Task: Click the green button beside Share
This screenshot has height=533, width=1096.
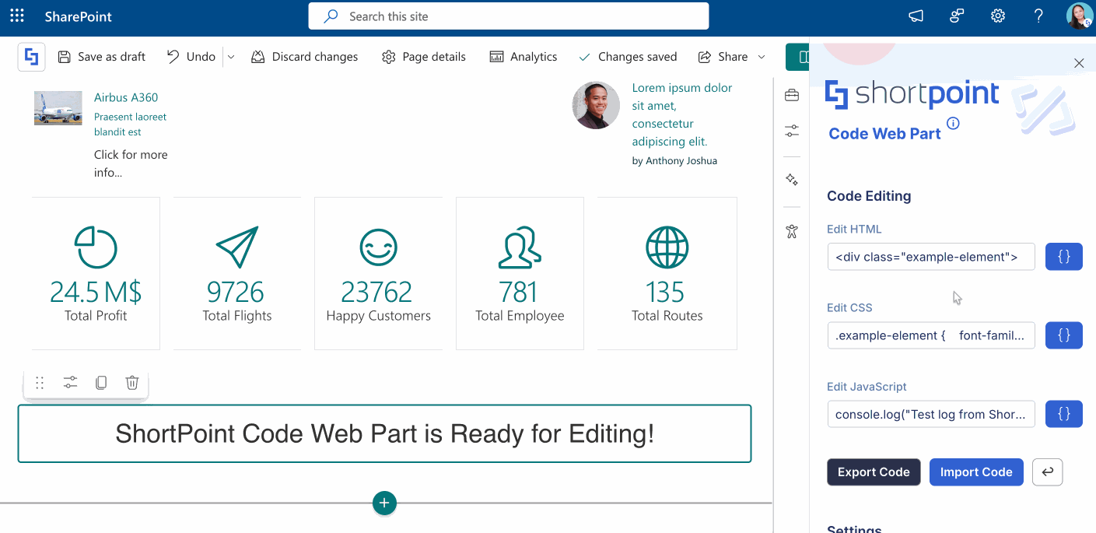Action: pyautogui.click(x=797, y=57)
